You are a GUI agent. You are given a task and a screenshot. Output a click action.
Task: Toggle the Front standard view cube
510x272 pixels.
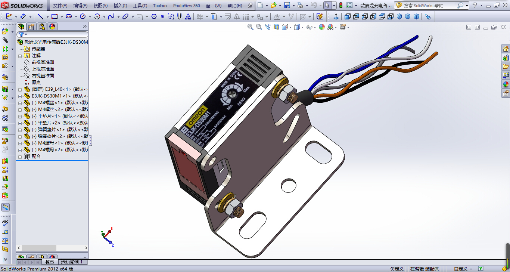pyautogui.click(x=348, y=16)
